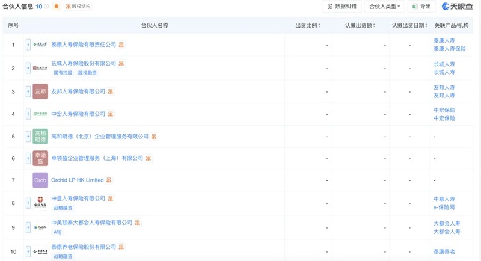Click the 序号 column header
This screenshot has width=481, height=261.
(13, 25)
